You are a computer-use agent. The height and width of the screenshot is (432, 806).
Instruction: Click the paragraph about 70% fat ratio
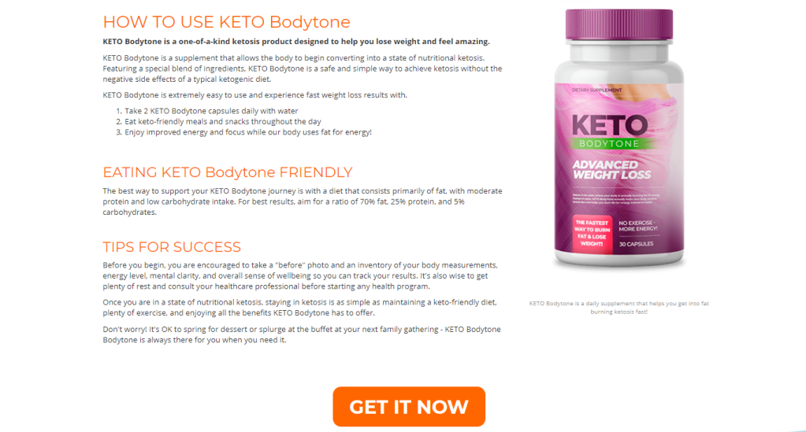(303, 201)
